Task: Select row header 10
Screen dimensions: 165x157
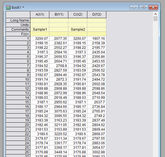Action: pos(18,79)
